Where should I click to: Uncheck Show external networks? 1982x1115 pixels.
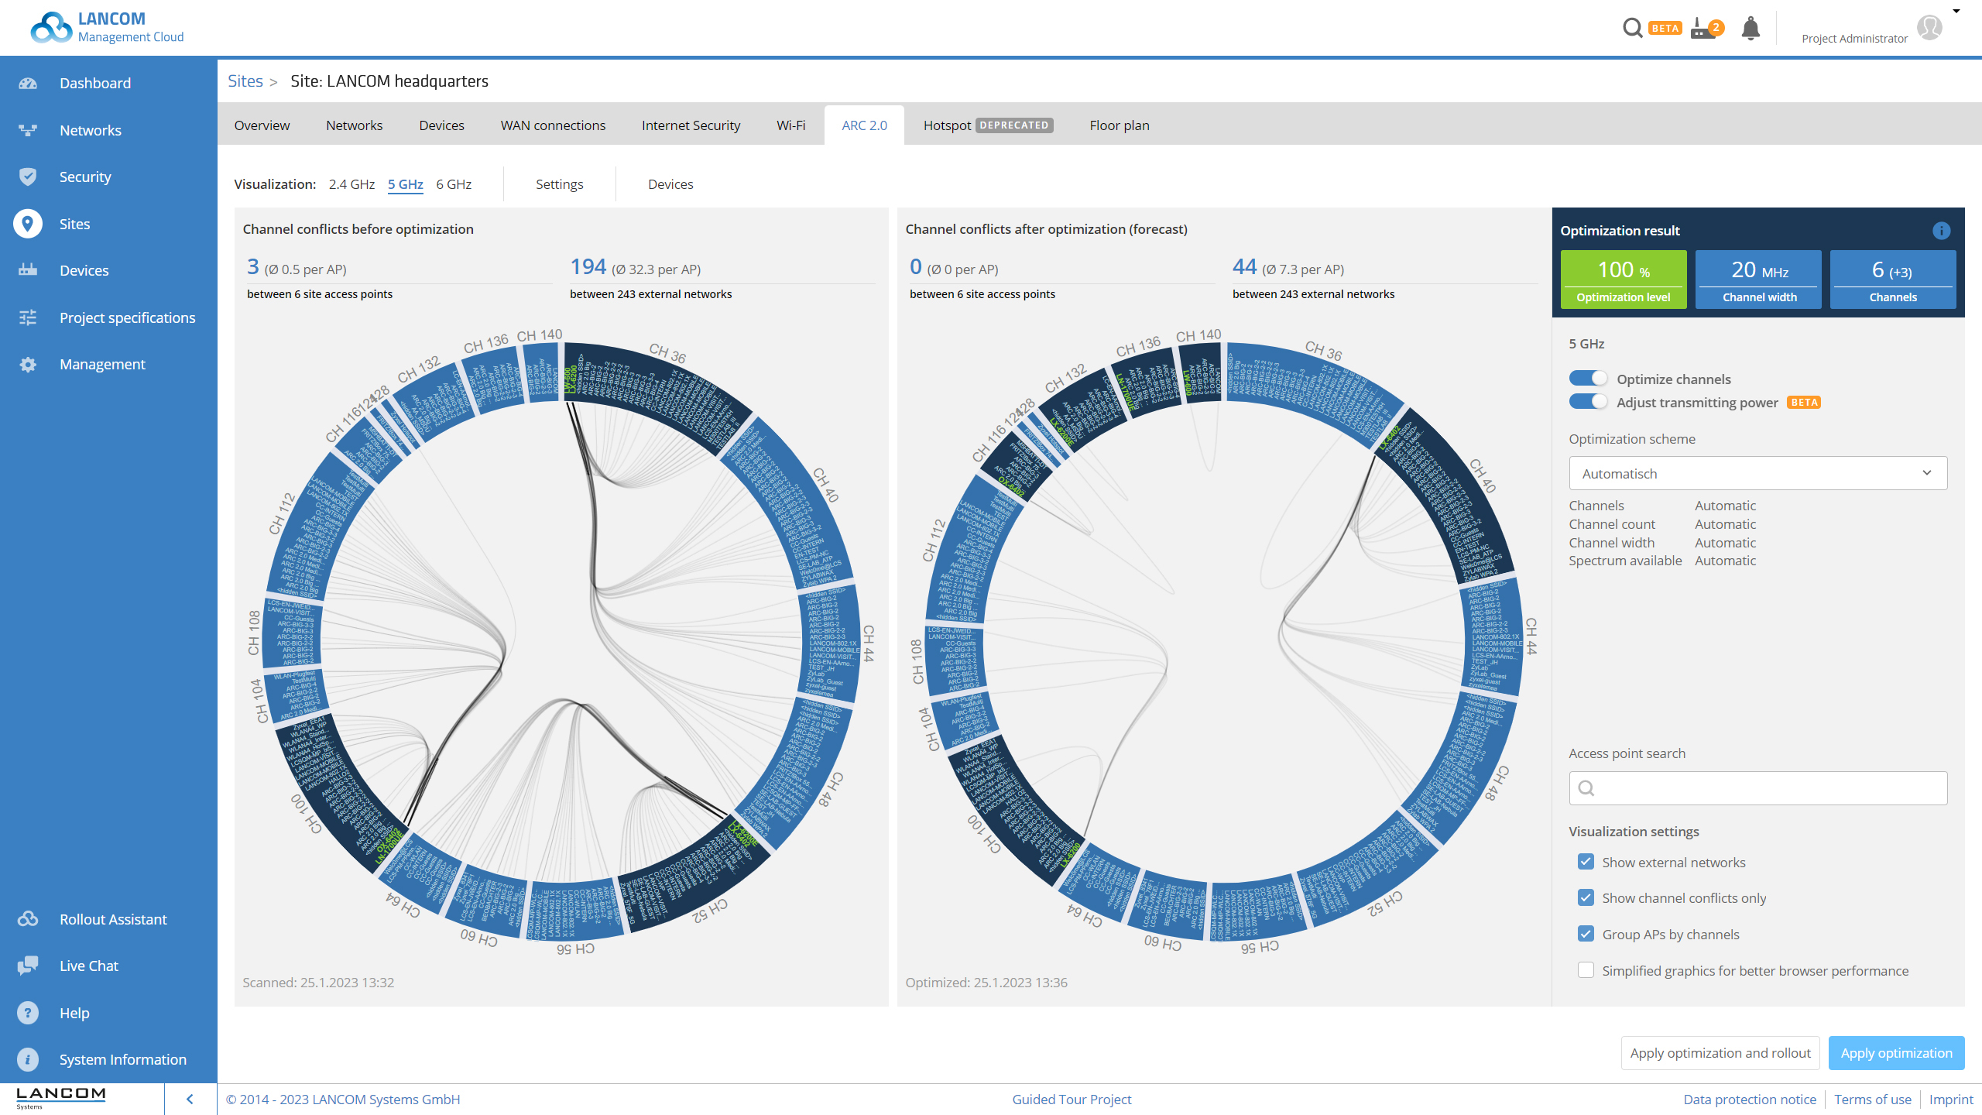(x=1586, y=862)
